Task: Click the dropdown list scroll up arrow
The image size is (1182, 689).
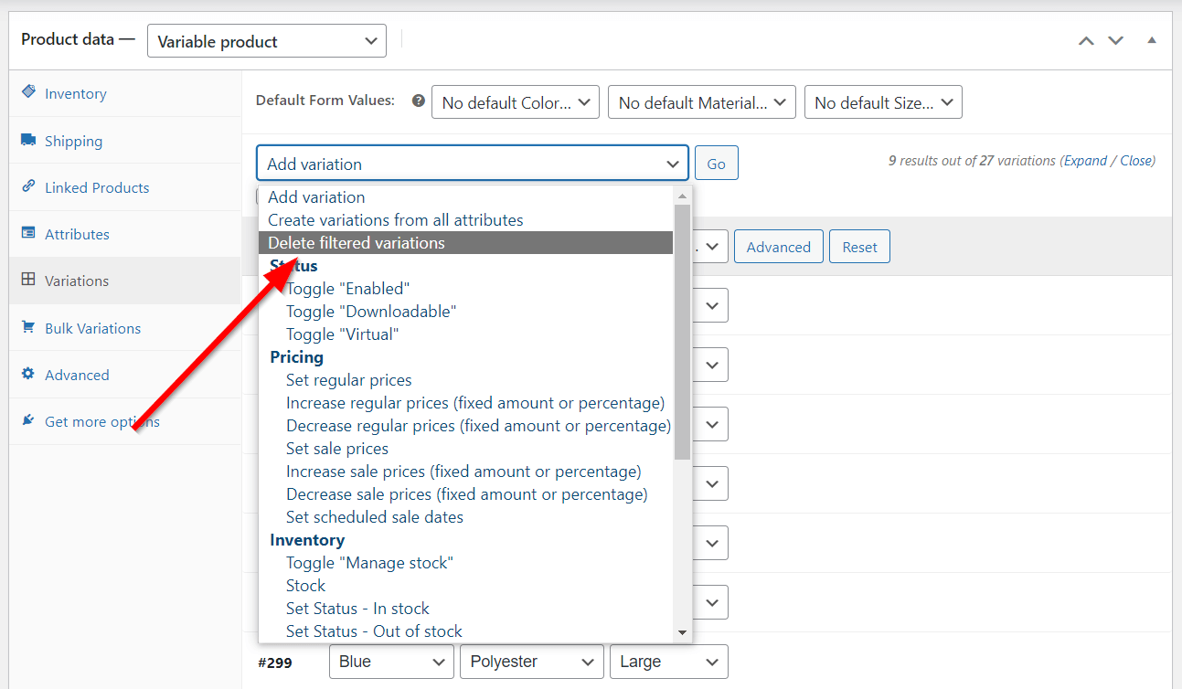Action: coord(682,196)
